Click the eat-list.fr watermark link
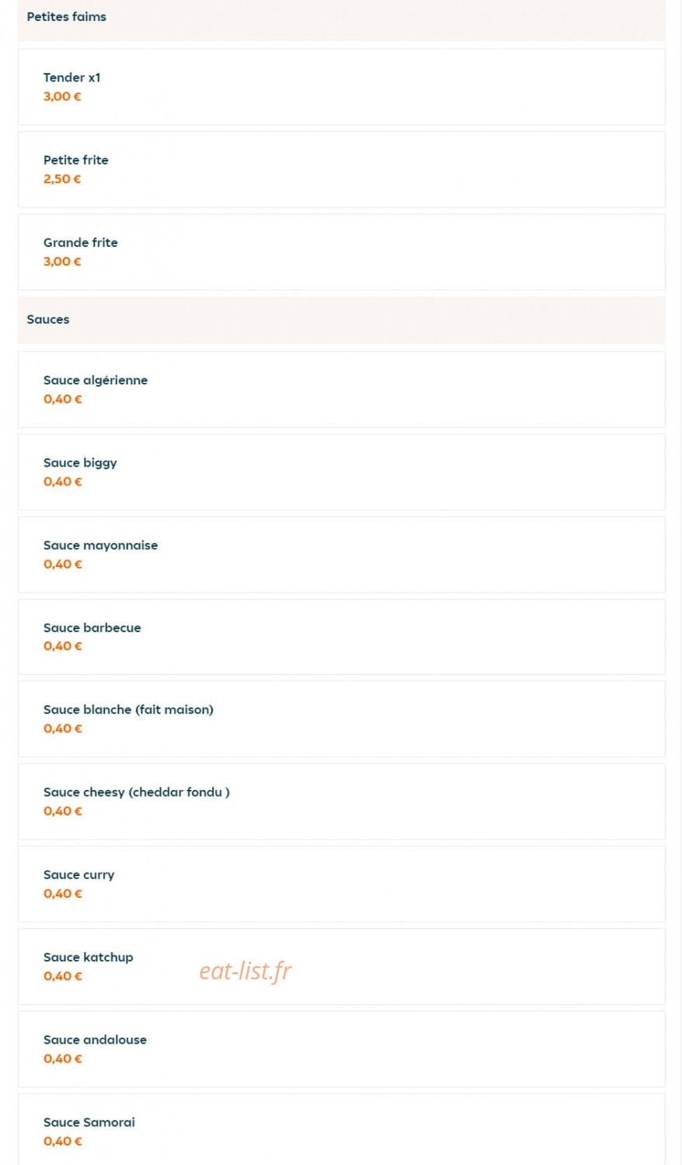This screenshot has width=682, height=1165. point(245,971)
